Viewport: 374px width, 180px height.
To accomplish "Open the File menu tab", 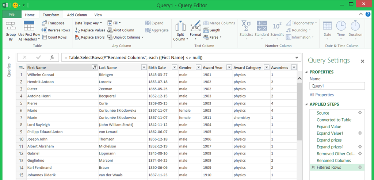I will click(x=12, y=15).
